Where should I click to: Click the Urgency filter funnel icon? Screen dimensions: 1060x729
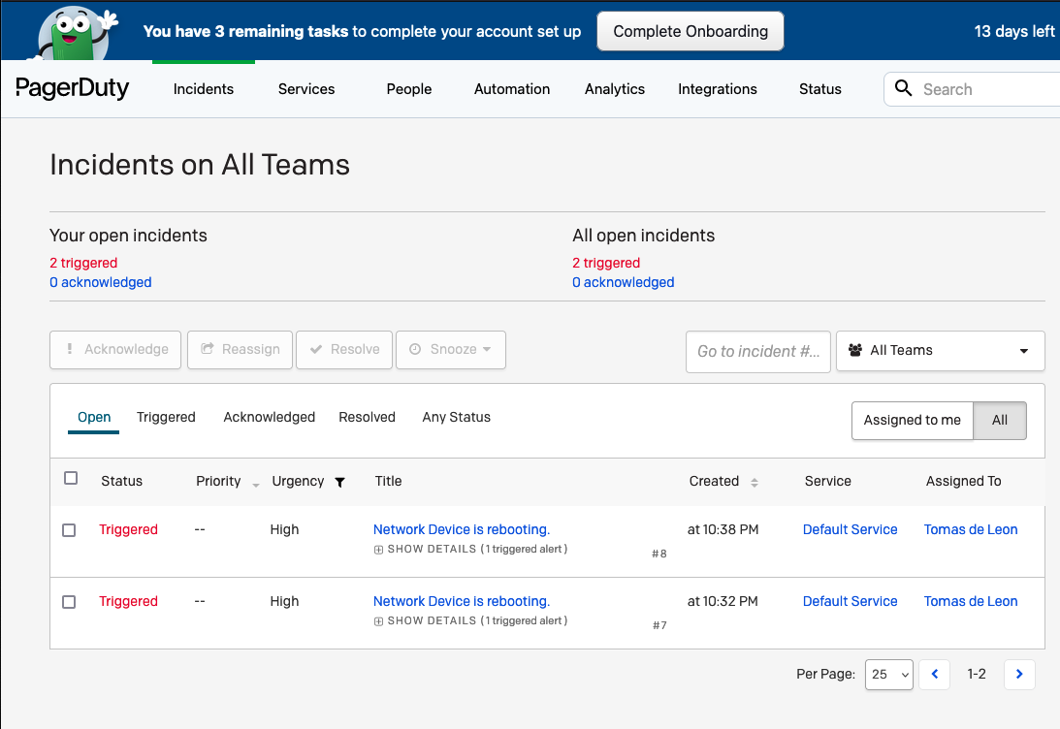coord(339,482)
